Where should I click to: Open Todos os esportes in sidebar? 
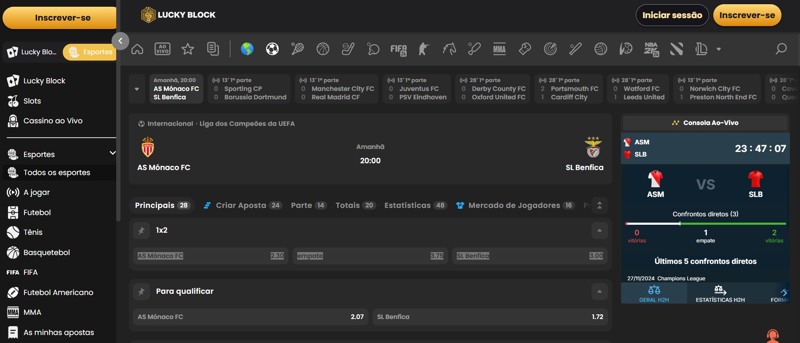(59, 173)
